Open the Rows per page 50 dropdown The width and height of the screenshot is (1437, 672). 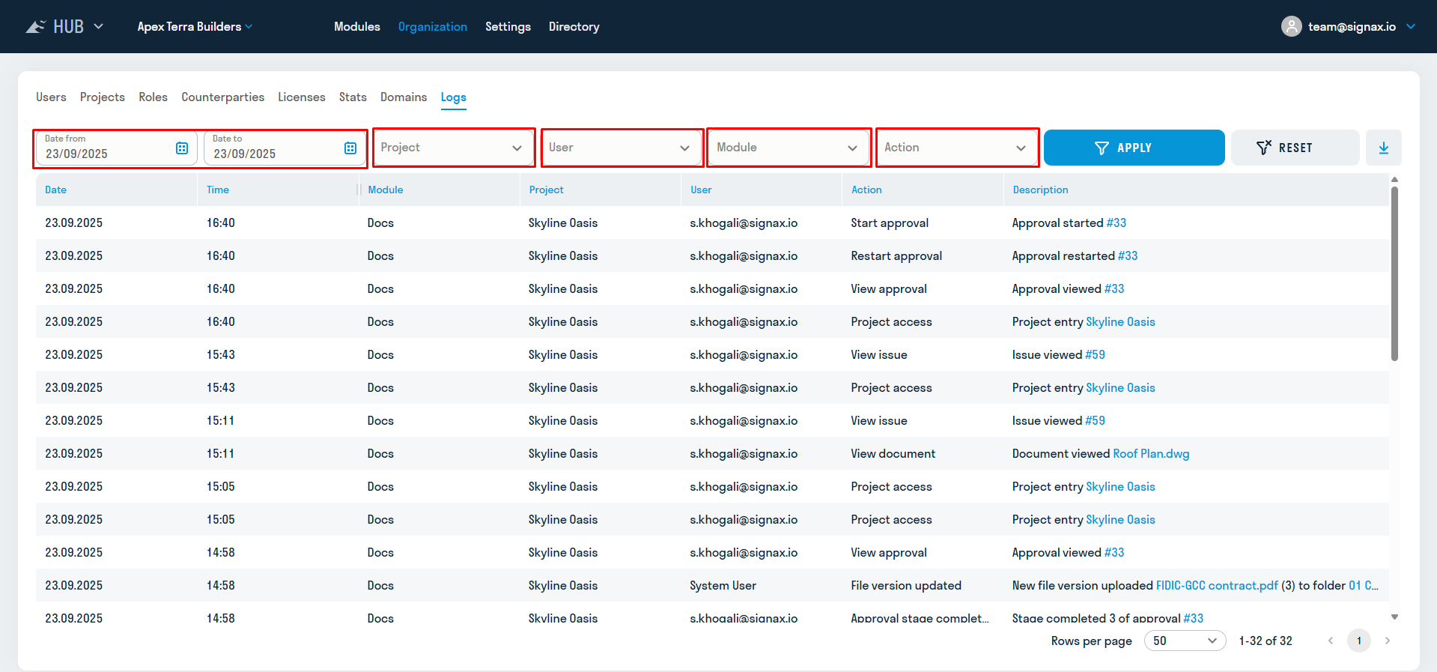coord(1185,641)
